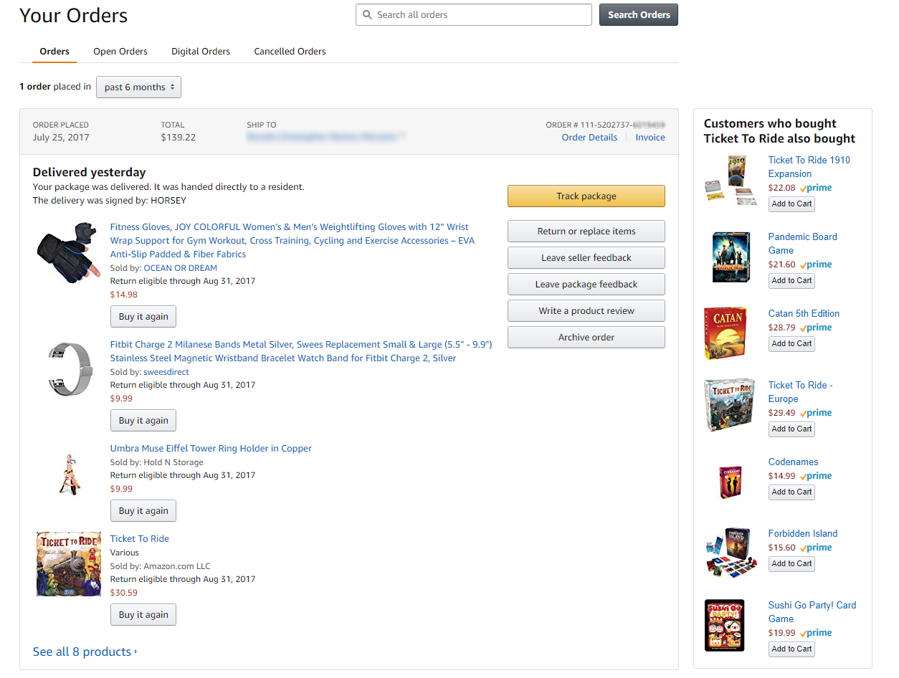
Task: Click Buy it again for Fitness Gloves
Action: [143, 317]
